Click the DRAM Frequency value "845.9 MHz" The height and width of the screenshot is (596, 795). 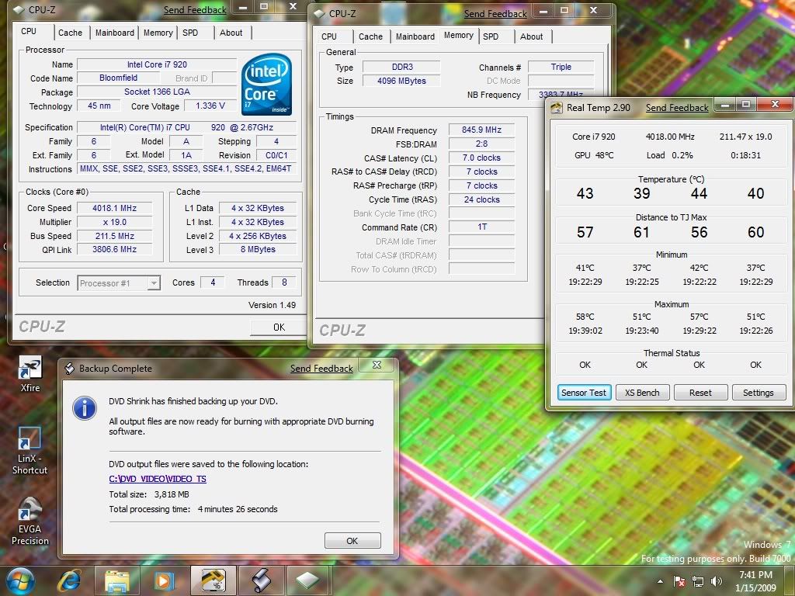(481, 130)
